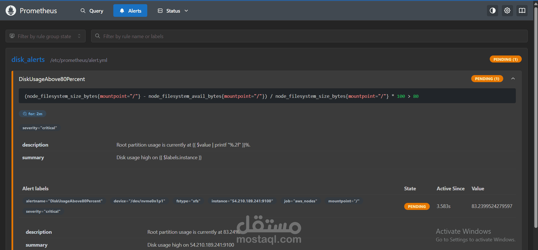
Task: Expand the Status dropdown menu
Action: click(173, 11)
